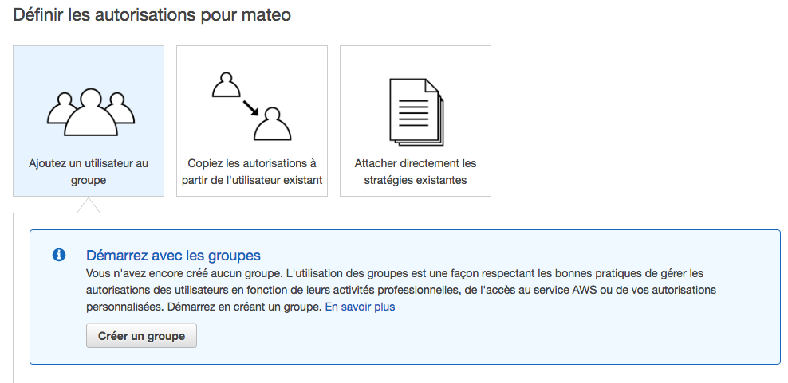Select "Ajoutez un utilisateur au groupe" option

[x=89, y=171]
